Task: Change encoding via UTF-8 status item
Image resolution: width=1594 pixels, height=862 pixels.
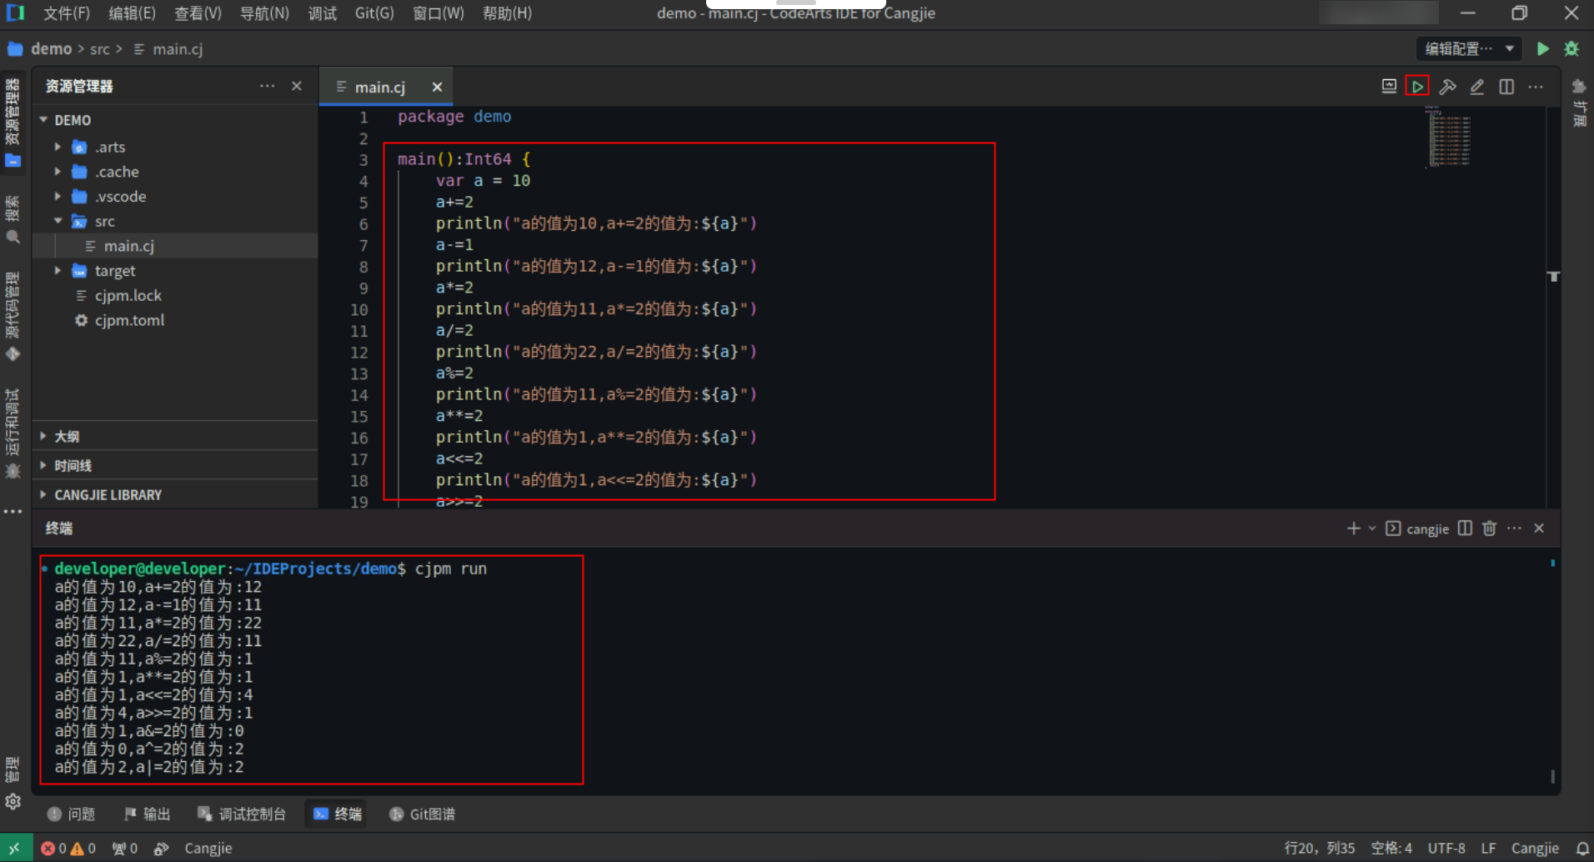Action: (1446, 848)
